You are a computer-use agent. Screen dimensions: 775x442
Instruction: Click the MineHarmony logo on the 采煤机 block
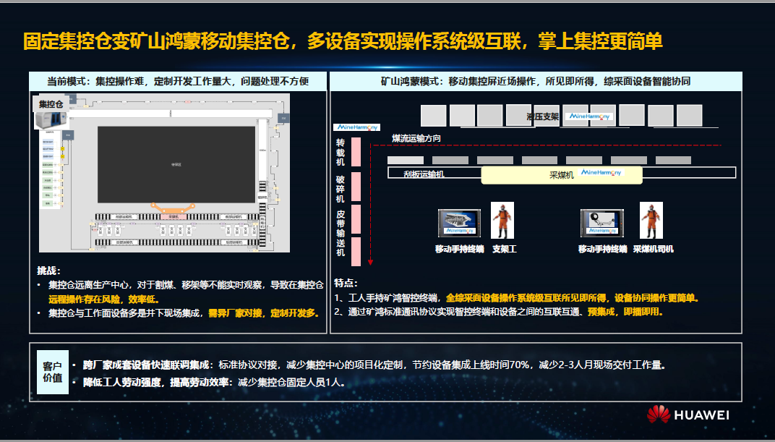601,173
